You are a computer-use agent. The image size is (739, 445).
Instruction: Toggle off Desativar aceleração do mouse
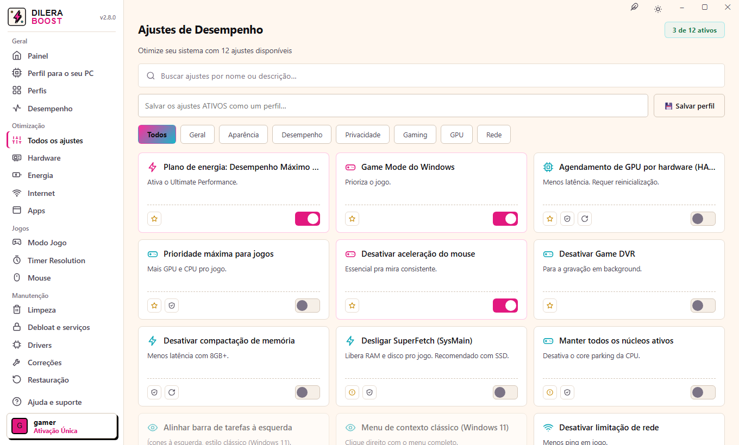505,306
